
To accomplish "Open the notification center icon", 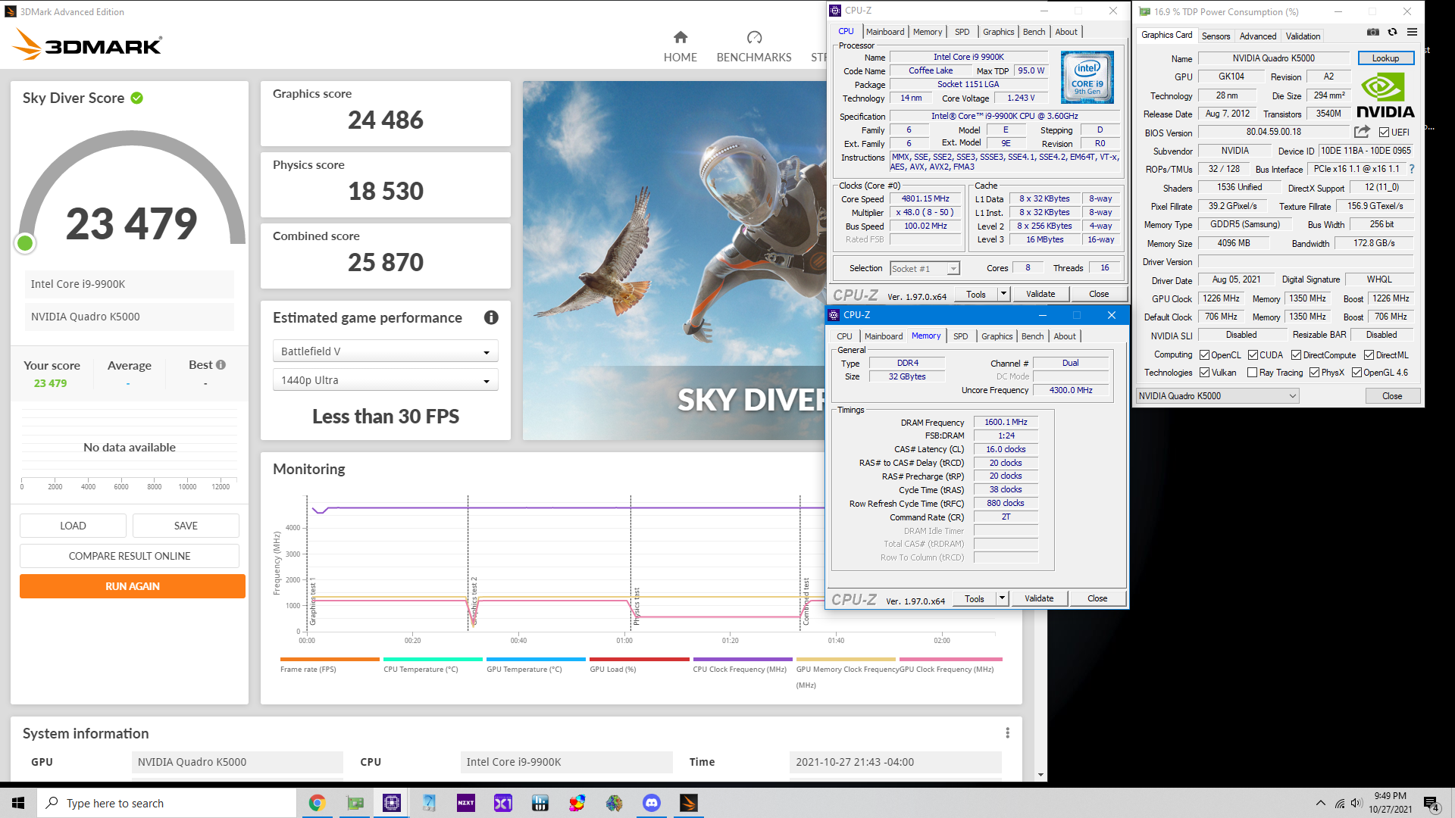I will tap(1432, 804).
